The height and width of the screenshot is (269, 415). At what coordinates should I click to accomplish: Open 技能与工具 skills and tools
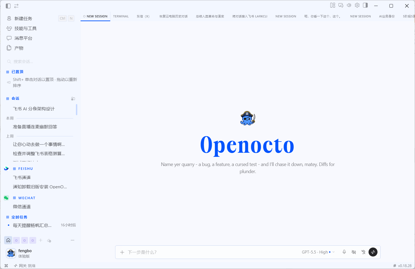[x=40, y=28]
